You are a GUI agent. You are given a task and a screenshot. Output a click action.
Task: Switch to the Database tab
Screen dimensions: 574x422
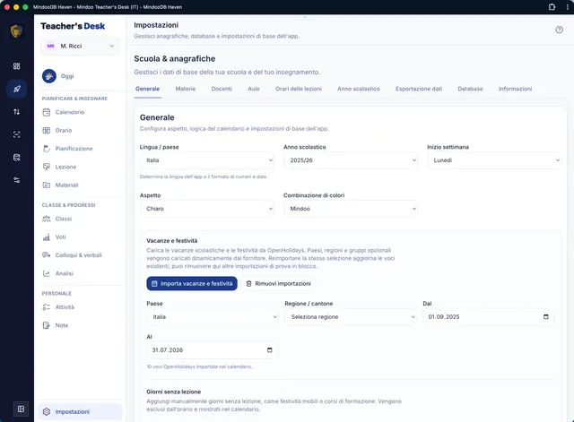tap(470, 89)
